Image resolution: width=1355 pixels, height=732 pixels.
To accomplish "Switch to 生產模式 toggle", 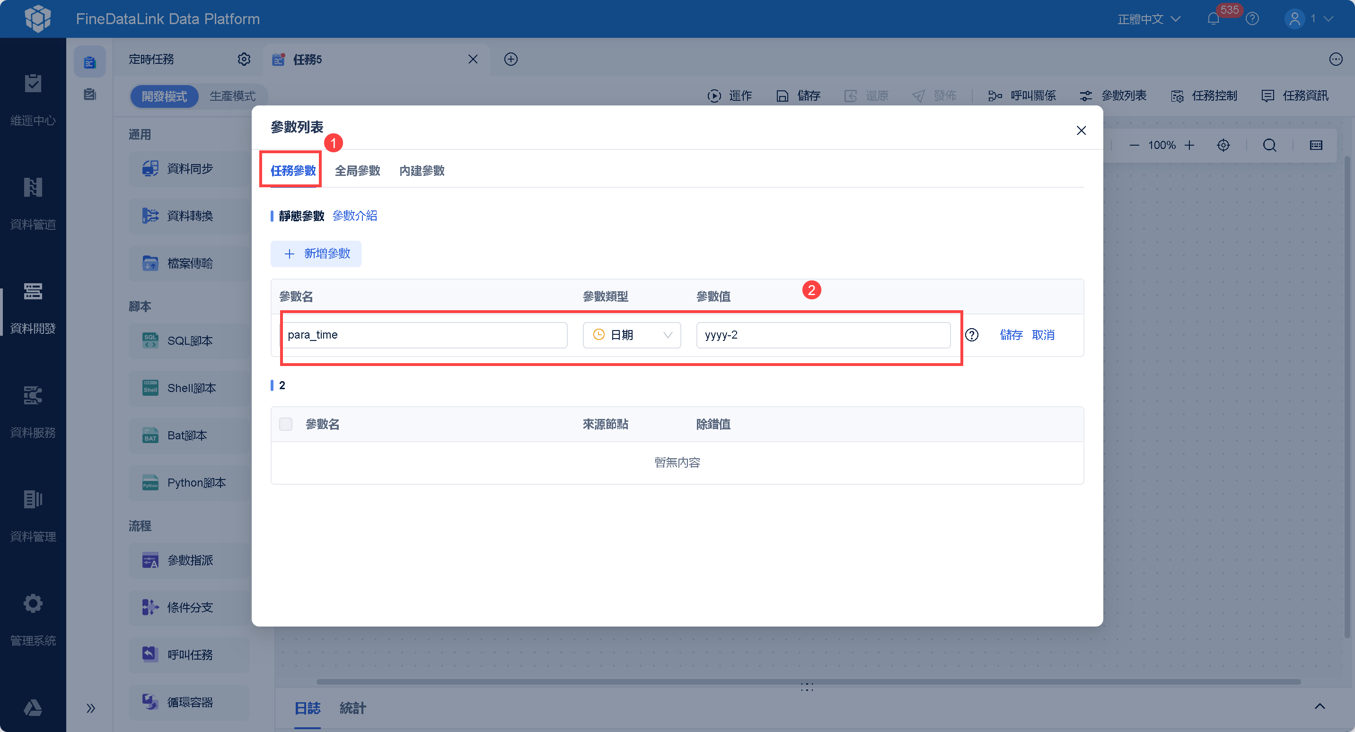I will (232, 96).
